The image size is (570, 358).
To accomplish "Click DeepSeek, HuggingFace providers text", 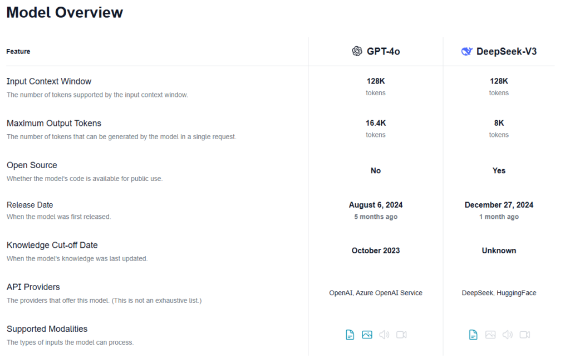I will (499, 293).
